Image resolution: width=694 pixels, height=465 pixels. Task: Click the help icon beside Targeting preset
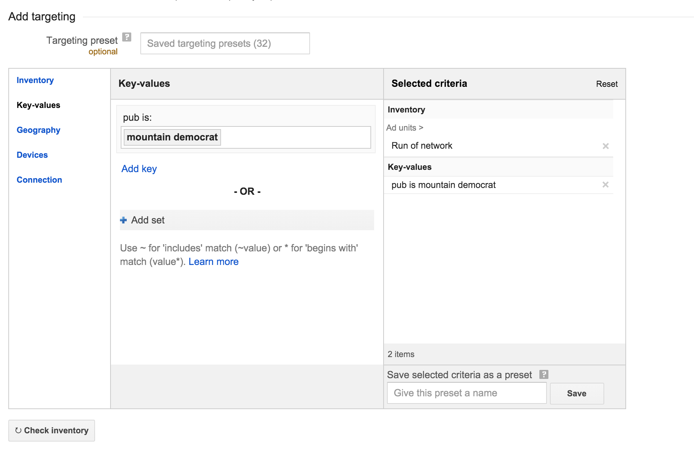pyautogui.click(x=127, y=37)
